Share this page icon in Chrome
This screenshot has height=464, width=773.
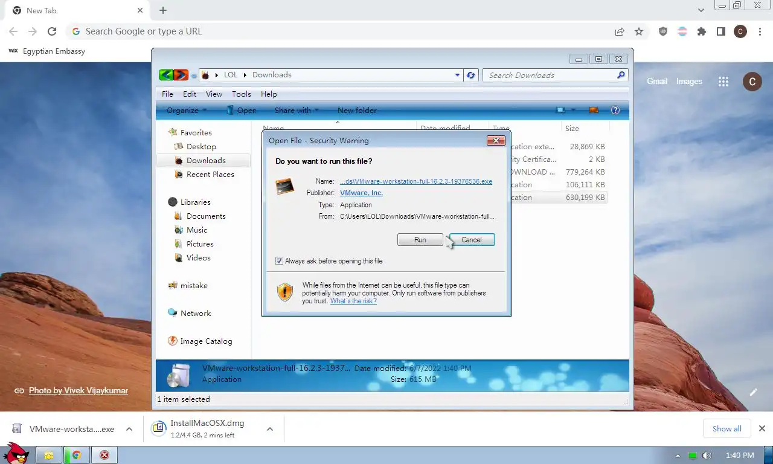[x=620, y=31]
